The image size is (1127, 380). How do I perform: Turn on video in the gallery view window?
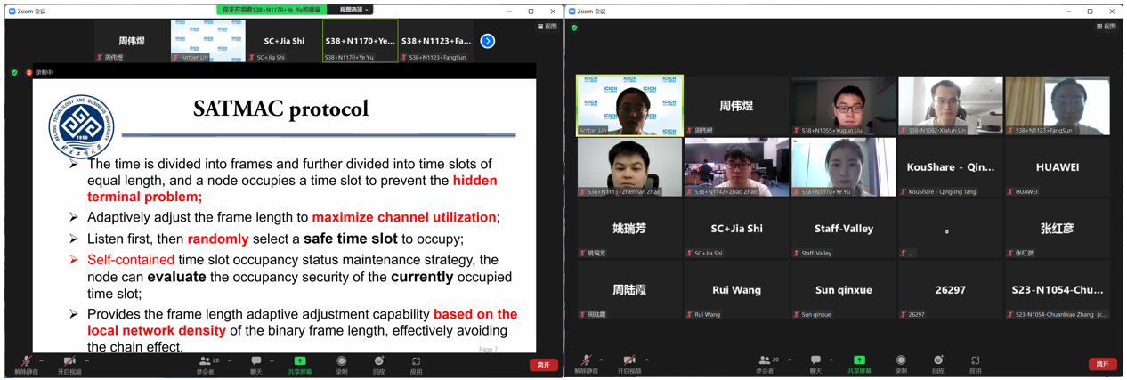(628, 364)
